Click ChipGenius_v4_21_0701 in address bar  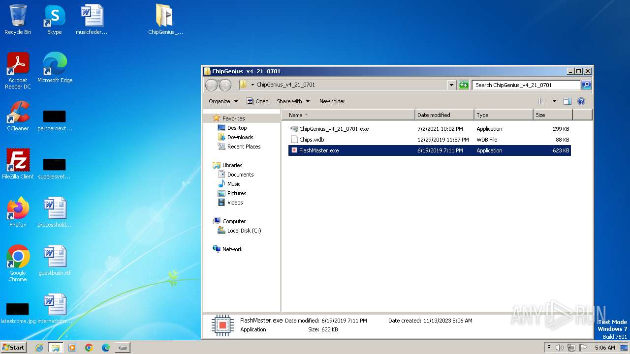pos(285,85)
